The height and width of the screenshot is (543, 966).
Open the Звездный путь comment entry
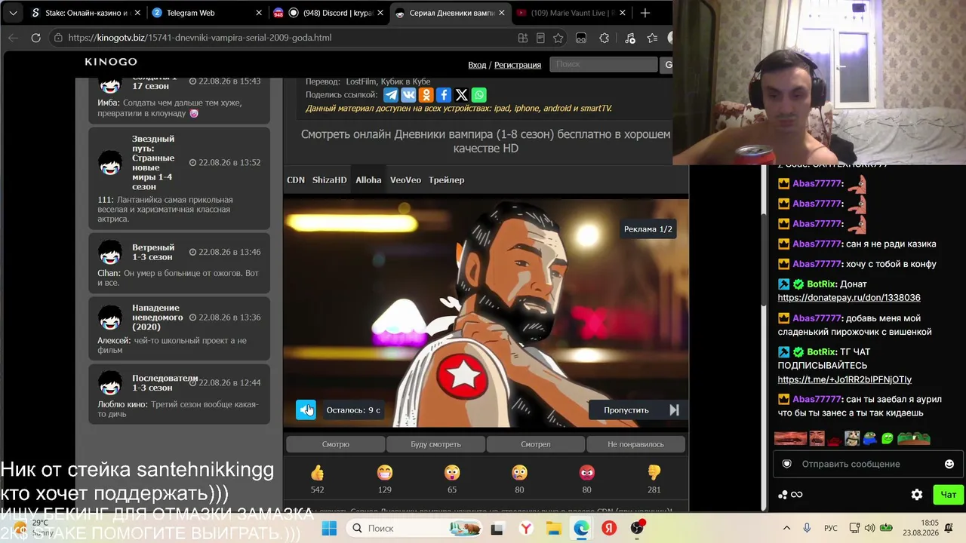click(x=179, y=178)
